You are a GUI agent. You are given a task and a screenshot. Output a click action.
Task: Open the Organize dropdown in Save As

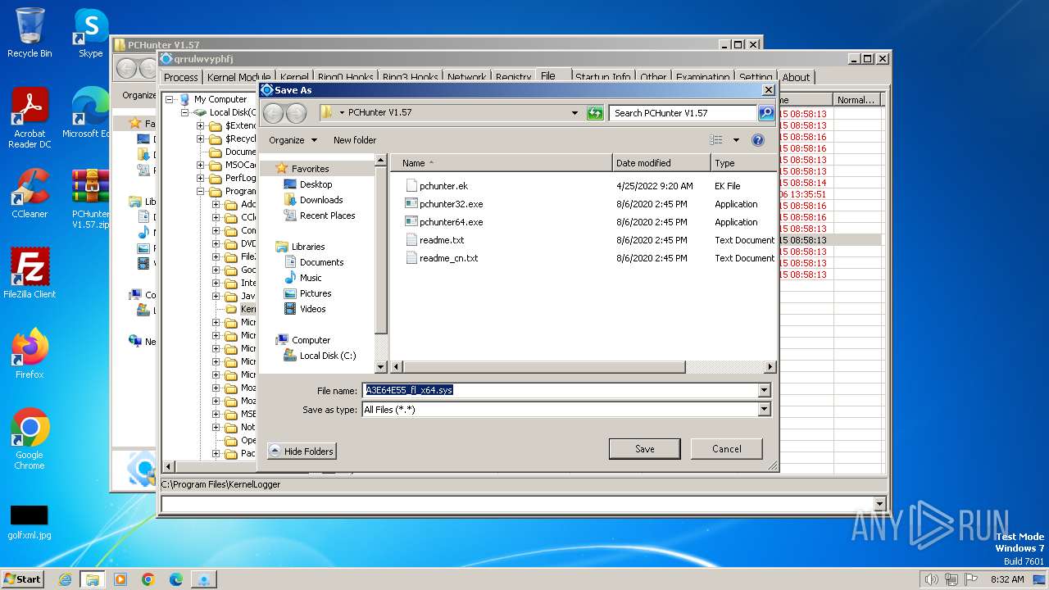(293, 140)
